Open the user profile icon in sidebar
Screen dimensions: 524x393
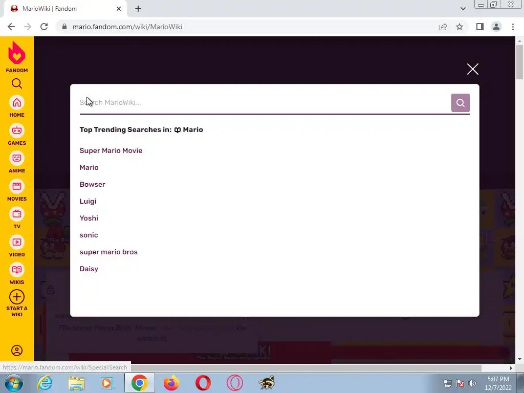(x=17, y=350)
